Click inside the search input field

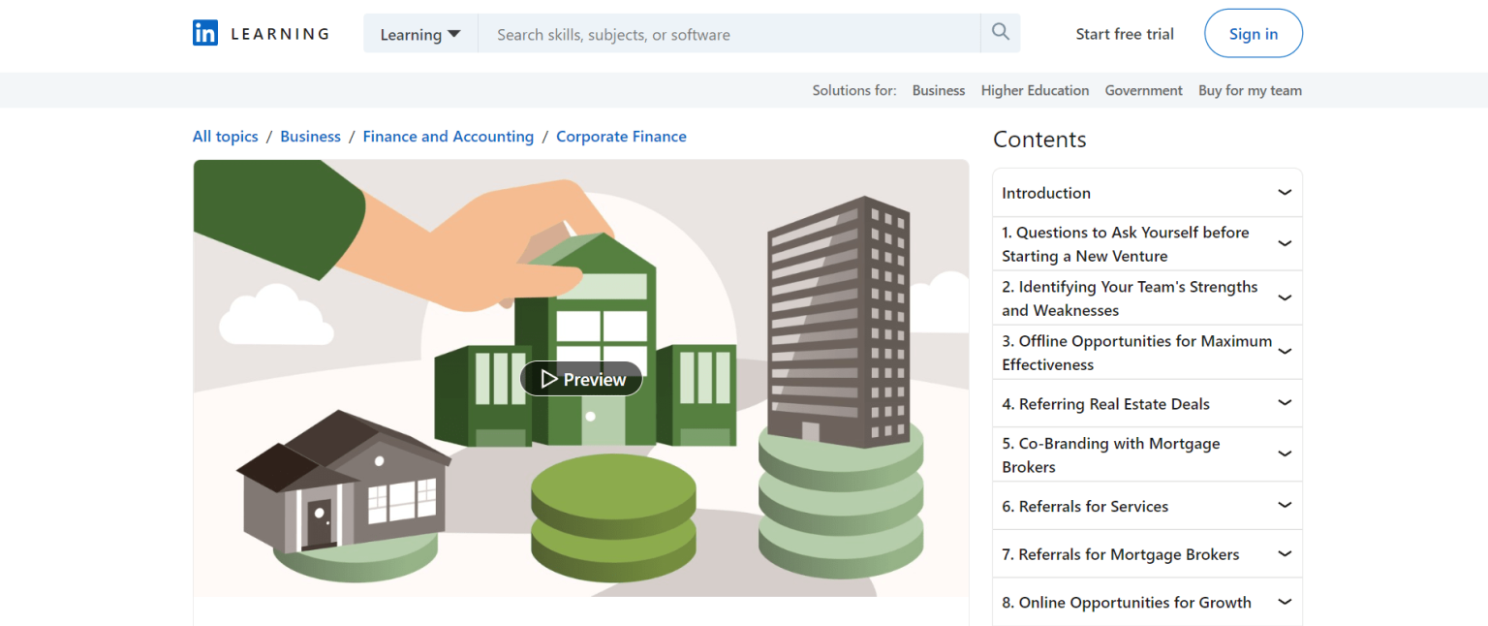727,33
